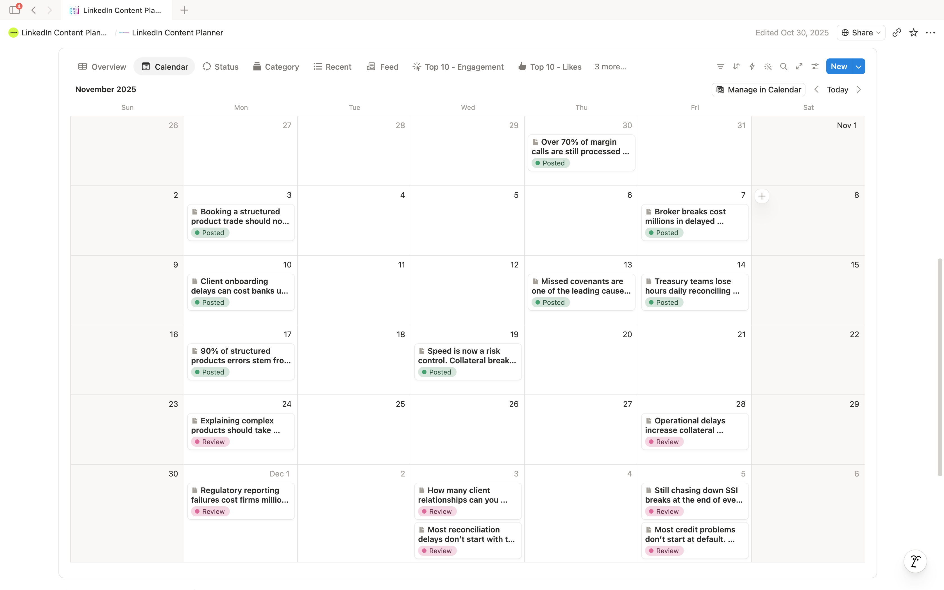Open the view settings sliders icon
Image resolution: width=944 pixels, height=590 pixels.
(815, 67)
